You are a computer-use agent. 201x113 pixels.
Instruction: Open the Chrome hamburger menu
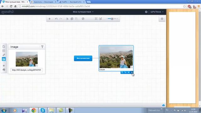[199, 6]
